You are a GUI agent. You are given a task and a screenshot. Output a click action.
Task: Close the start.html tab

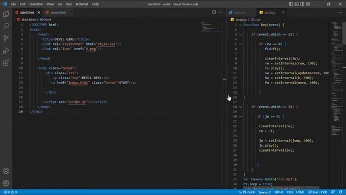pyautogui.click(x=38, y=12)
